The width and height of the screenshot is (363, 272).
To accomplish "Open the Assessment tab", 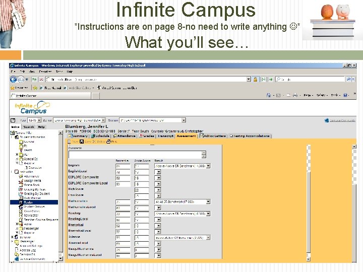I will pos(186,136).
